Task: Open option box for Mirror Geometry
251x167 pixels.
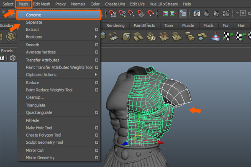Action: pos(97,157)
